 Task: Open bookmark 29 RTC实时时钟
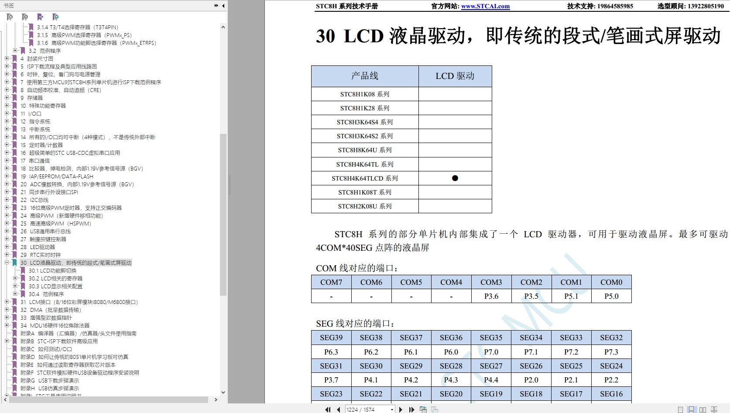[x=41, y=255]
